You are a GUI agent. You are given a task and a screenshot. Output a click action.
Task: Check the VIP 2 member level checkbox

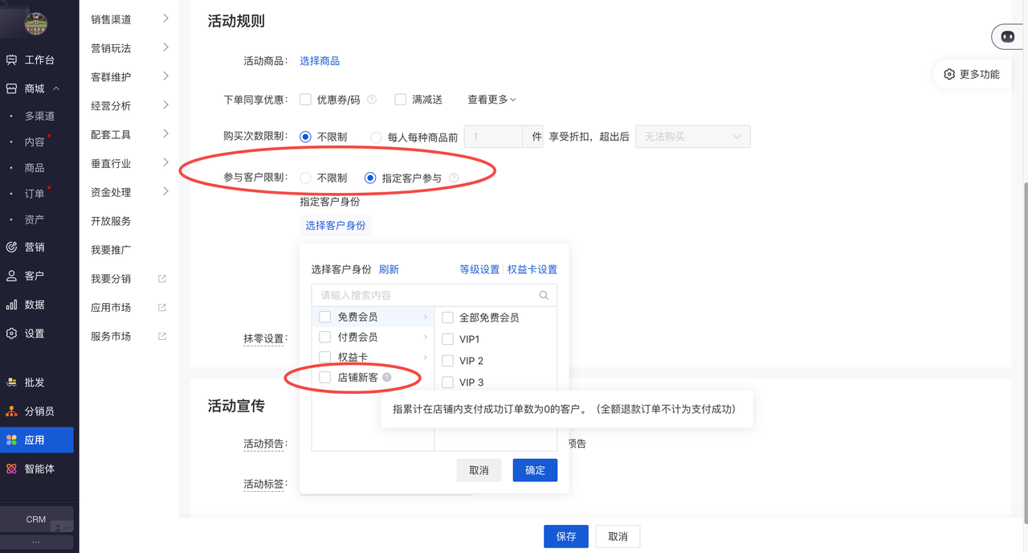tap(448, 361)
